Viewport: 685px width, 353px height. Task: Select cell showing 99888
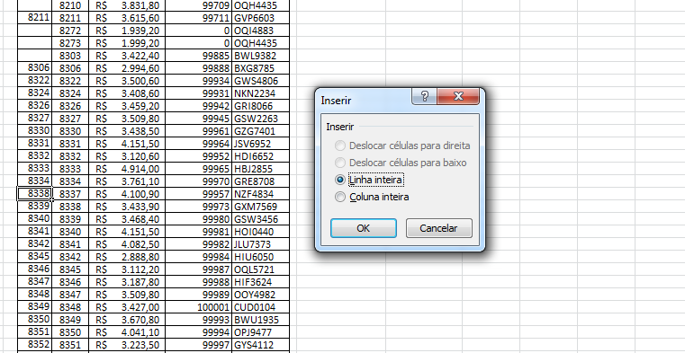[199, 68]
